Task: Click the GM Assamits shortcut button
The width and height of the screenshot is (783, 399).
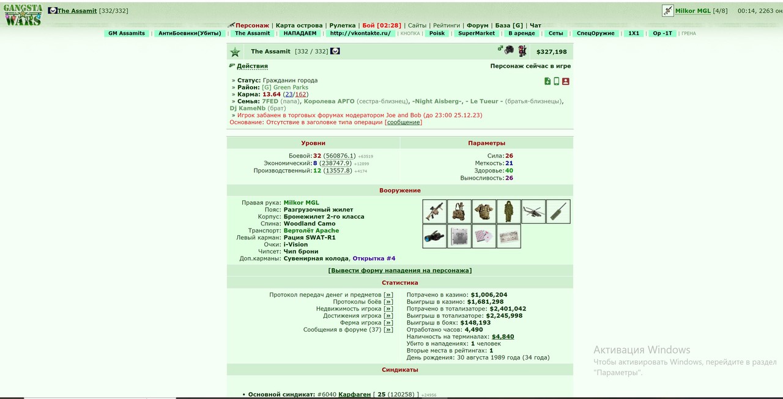Action: tap(127, 34)
